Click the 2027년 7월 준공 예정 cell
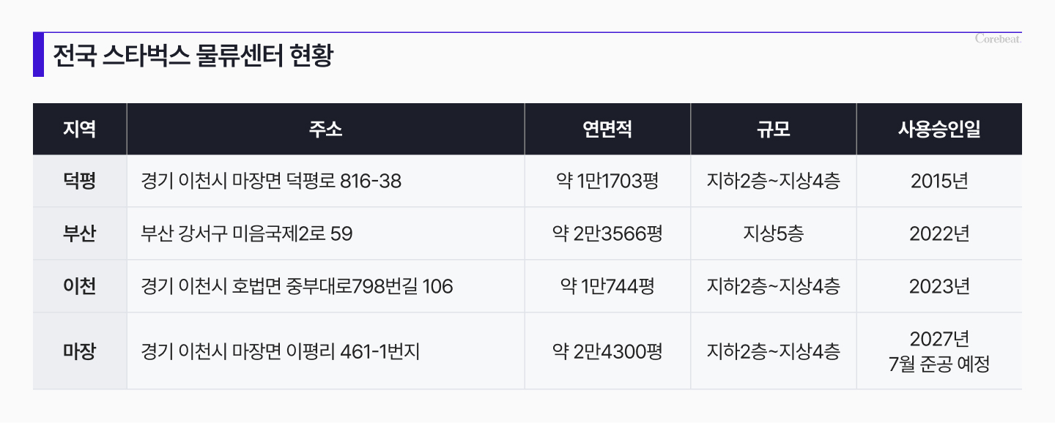 939,351
